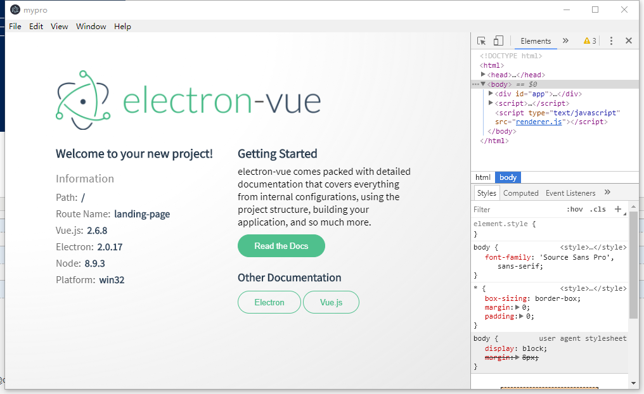
Task: Open the style source link for body rule
Action: tap(593, 248)
